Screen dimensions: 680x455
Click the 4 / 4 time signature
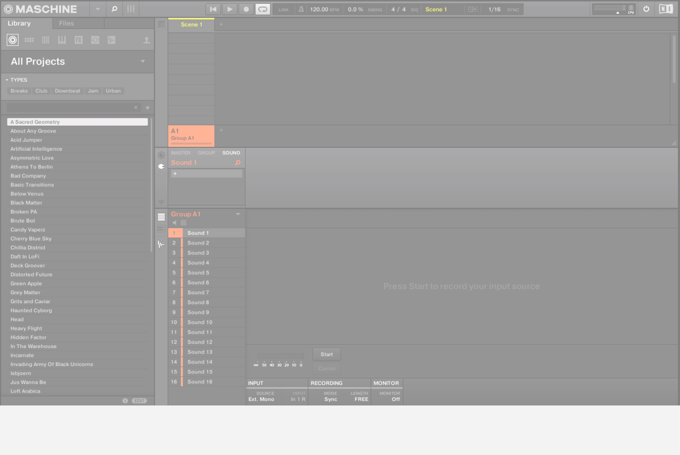(x=398, y=10)
